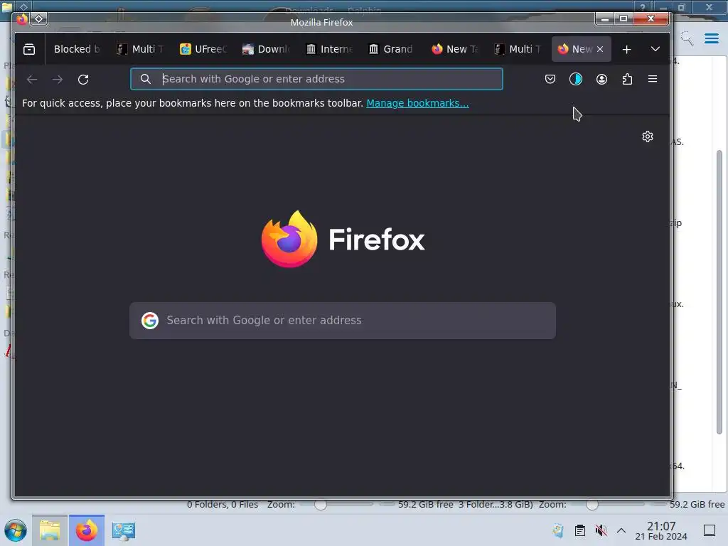The image size is (728, 546).
Task: Open the Dolphin hamburger menu behind Firefox
Action: [711, 38]
